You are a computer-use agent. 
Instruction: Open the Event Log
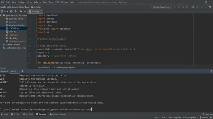207,114
